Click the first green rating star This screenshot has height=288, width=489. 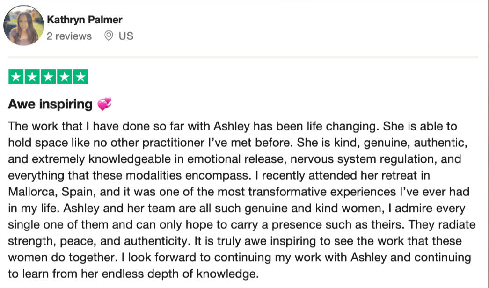point(16,77)
